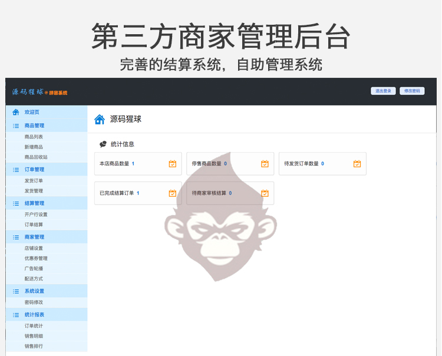Screen dimensions: 442x356
Task: Click the 修改密码 button
Action: click(x=412, y=91)
